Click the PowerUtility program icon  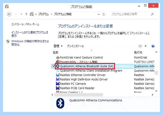point(58,62)
